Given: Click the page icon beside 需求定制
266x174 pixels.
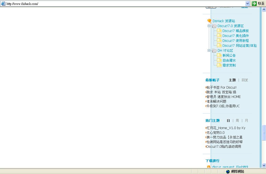Looking at the screenshot, I should tap(219, 65).
